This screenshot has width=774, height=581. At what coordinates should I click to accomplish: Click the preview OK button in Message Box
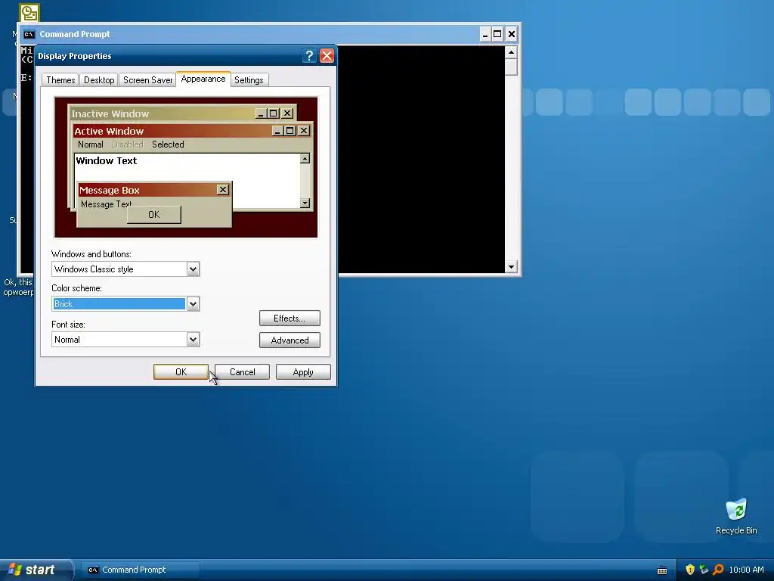(154, 214)
